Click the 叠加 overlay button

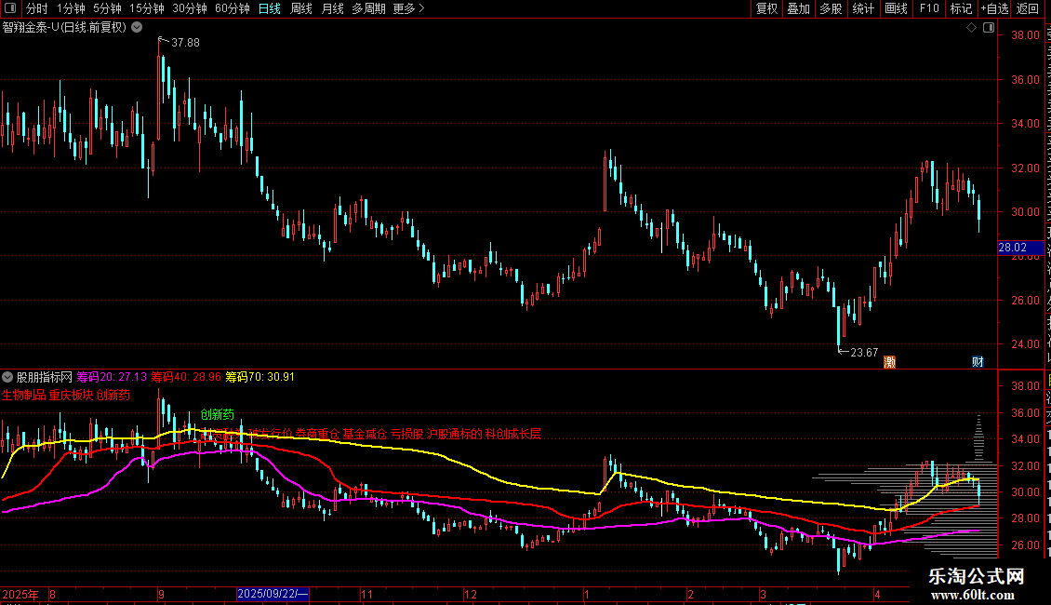coord(799,8)
